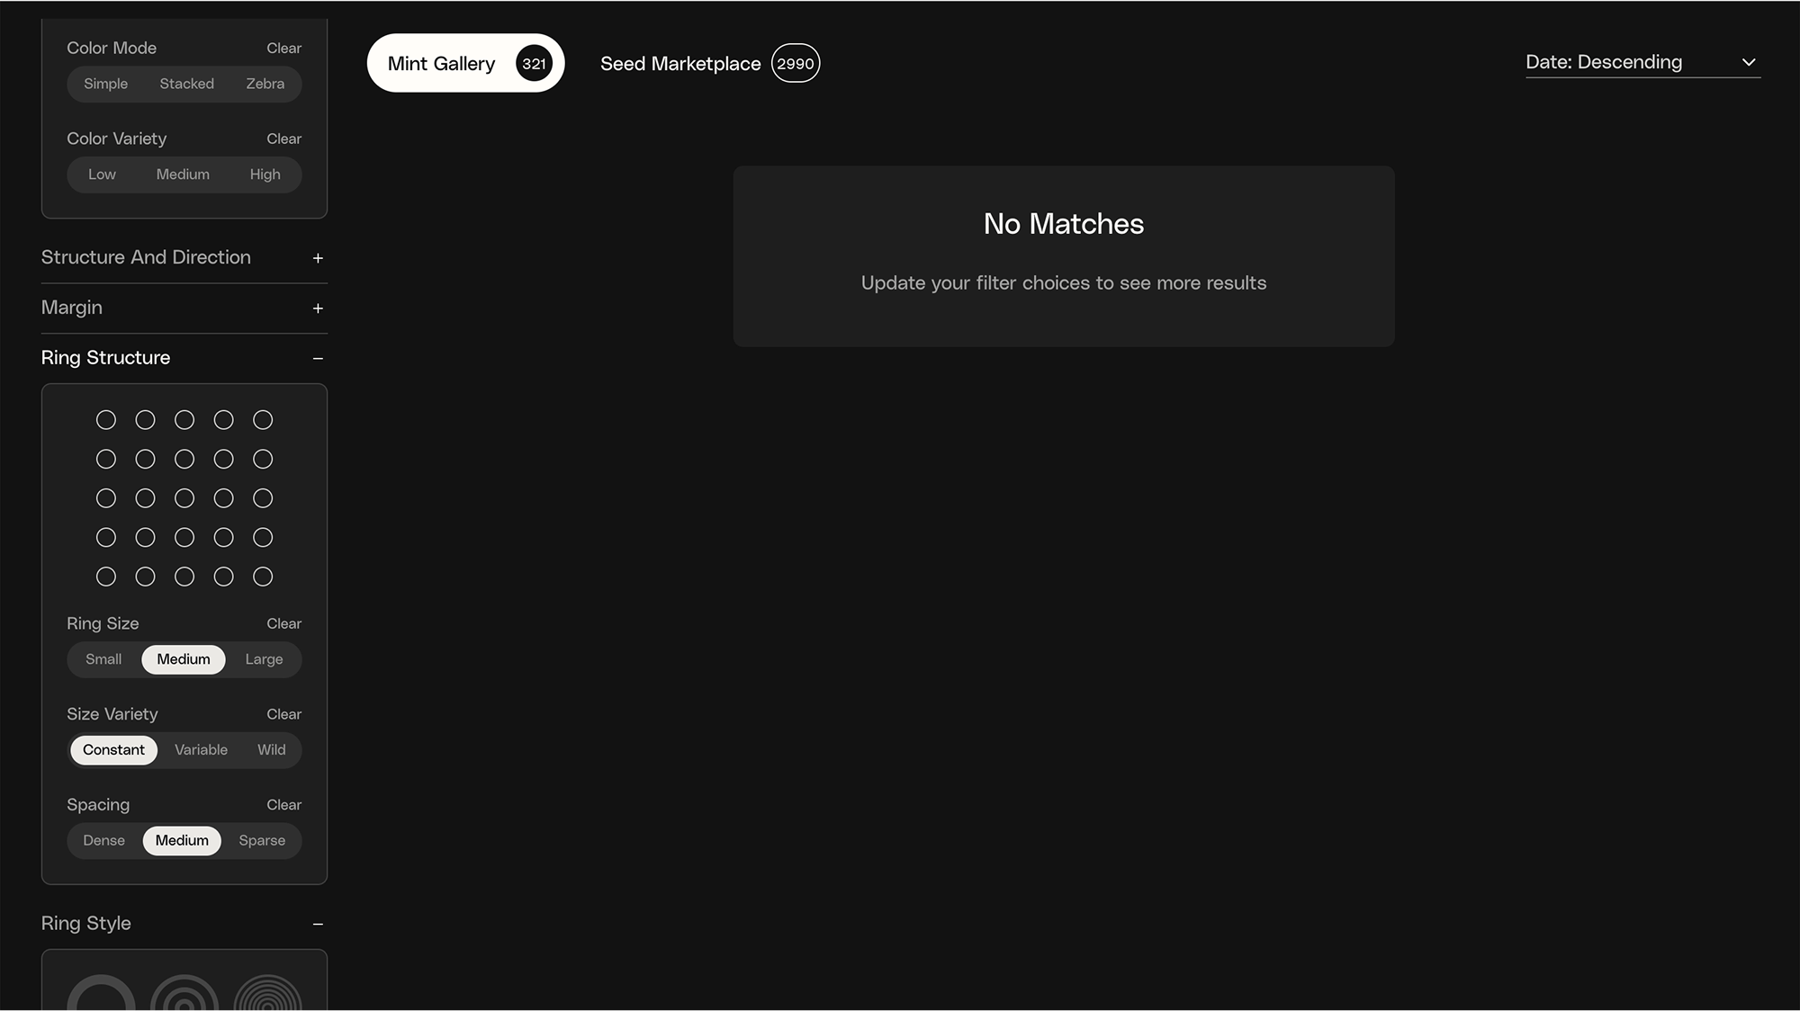The height and width of the screenshot is (1011, 1800).
Task: Click the top-left circle in ring grid
Action: coord(106,420)
